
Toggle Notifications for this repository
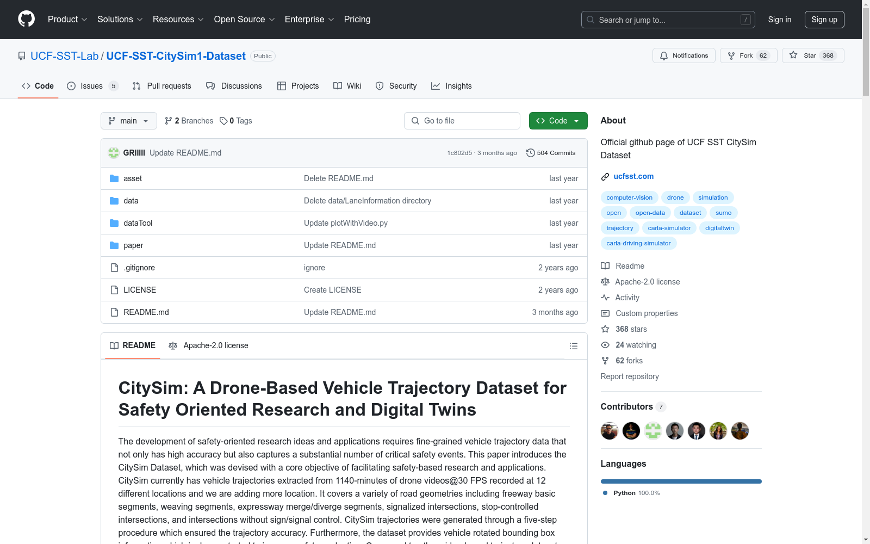tap(683, 55)
